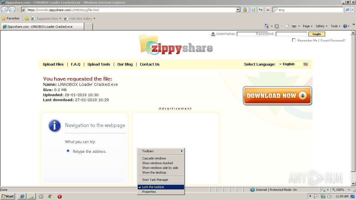Open Favorites star panel
The height and width of the screenshot is (200, 356).
coord(11,18)
